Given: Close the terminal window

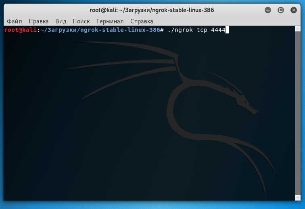Looking at the screenshot, I should click(x=293, y=10).
